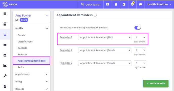Viewport: 174px width, 91px height.
Task: Click the info icon beside Appointment Reminders
Action: pos(95,15)
